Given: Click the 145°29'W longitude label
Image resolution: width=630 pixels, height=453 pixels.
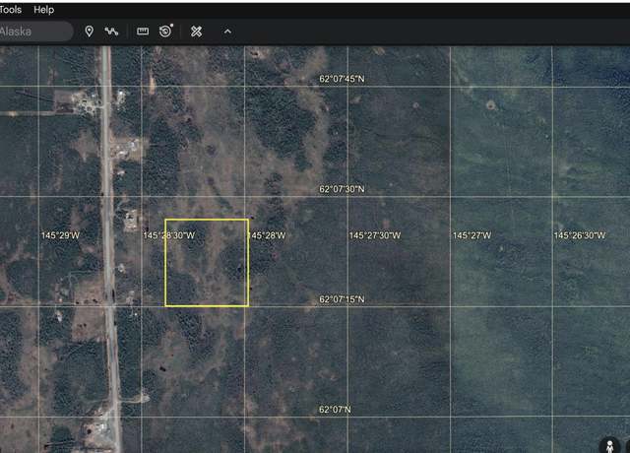Looking at the screenshot, I should pos(60,235).
